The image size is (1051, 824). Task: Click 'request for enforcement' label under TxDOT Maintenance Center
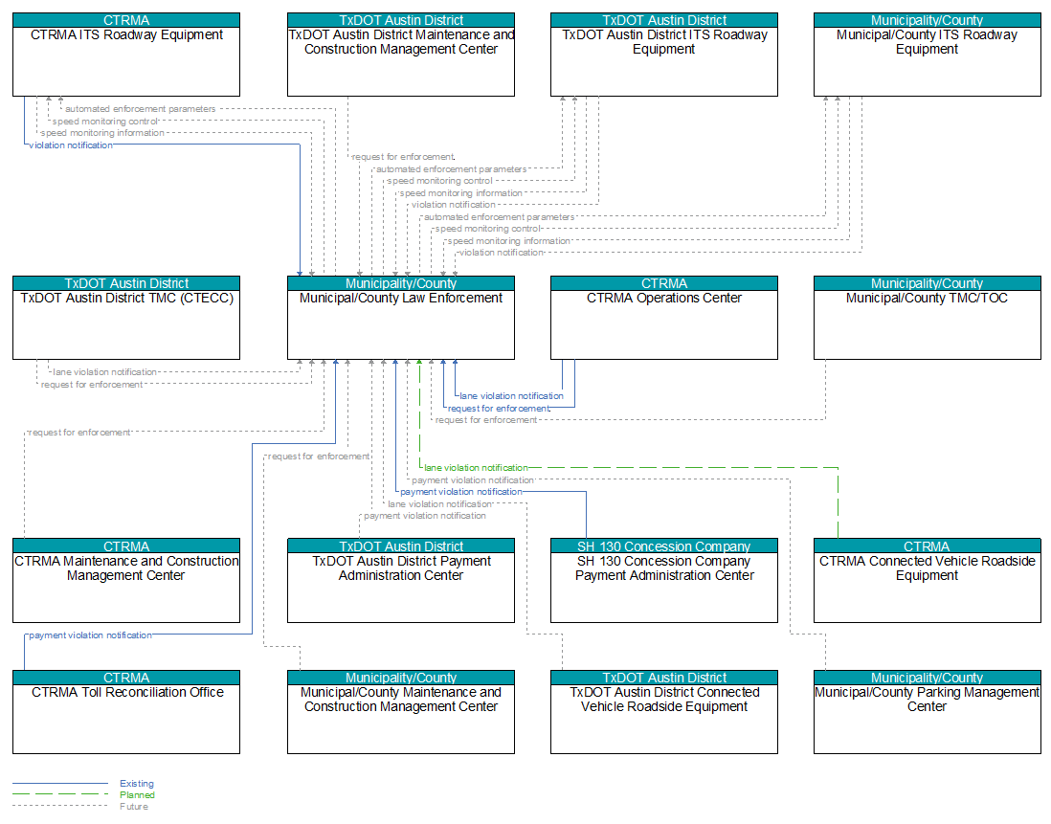(403, 157)
